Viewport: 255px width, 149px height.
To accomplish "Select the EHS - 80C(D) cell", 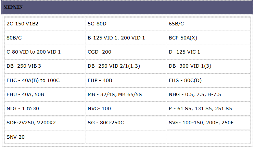I will point(185,80).
